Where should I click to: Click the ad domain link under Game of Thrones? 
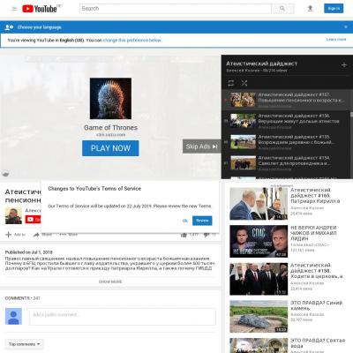(110, 135)
